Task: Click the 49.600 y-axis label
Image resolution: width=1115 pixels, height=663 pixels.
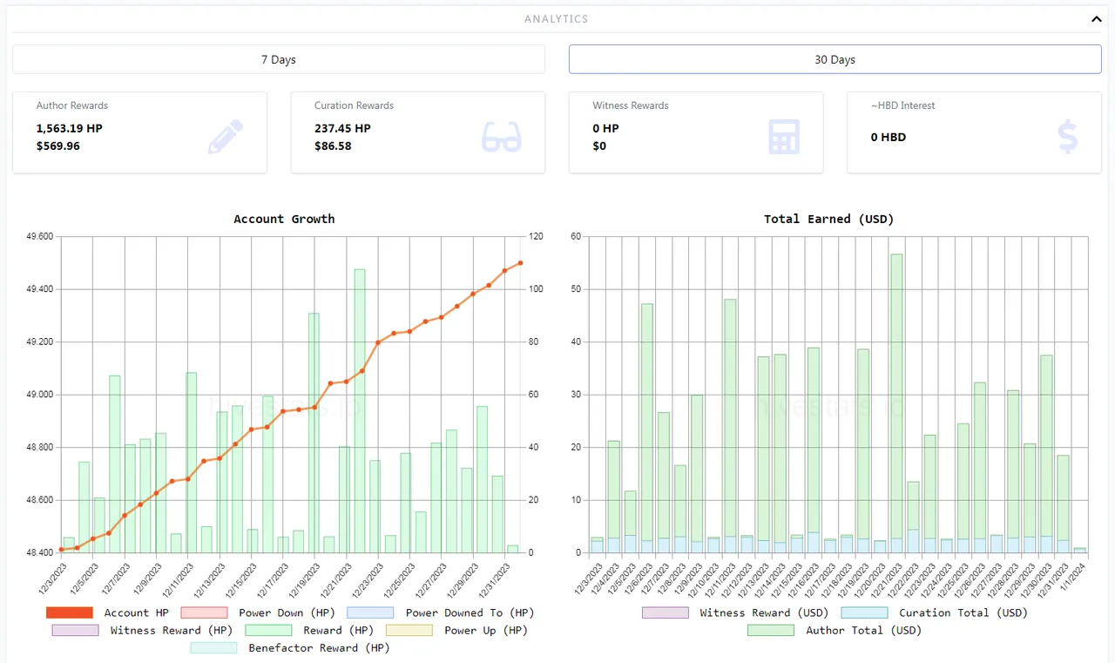Action: 40,236
